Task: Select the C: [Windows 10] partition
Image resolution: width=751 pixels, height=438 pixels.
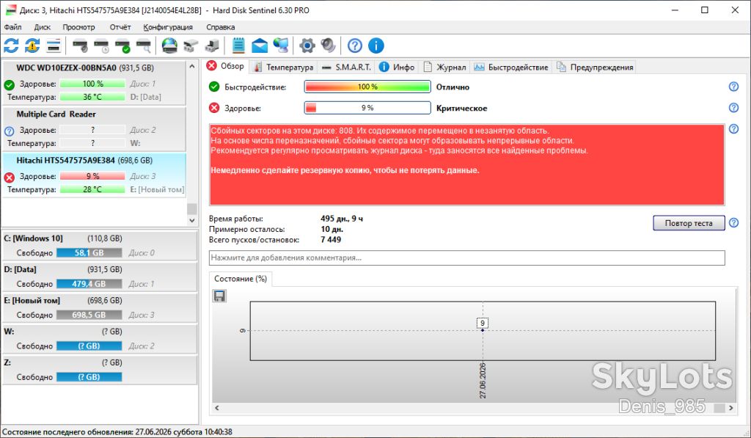Action: [100, 245]
